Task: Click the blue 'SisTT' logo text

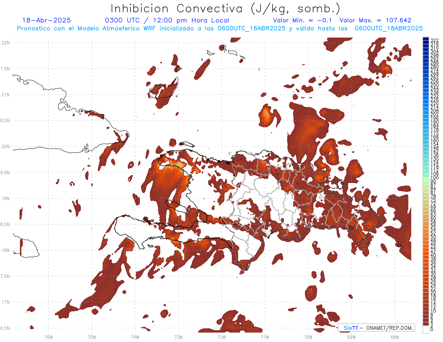Action: pyautogui.click(x=350, y=328)
